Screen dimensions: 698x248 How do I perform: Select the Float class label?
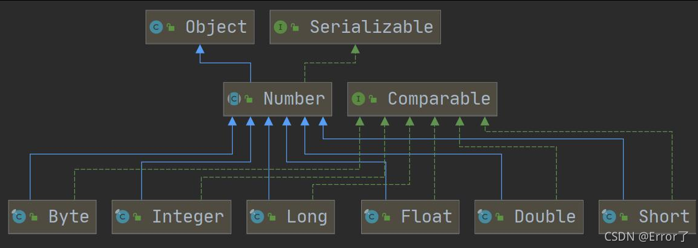(x=426, y=217)
